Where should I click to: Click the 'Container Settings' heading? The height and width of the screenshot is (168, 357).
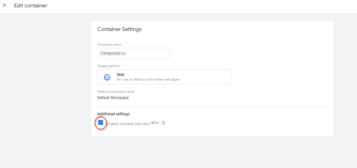click(x=119, y=29)
